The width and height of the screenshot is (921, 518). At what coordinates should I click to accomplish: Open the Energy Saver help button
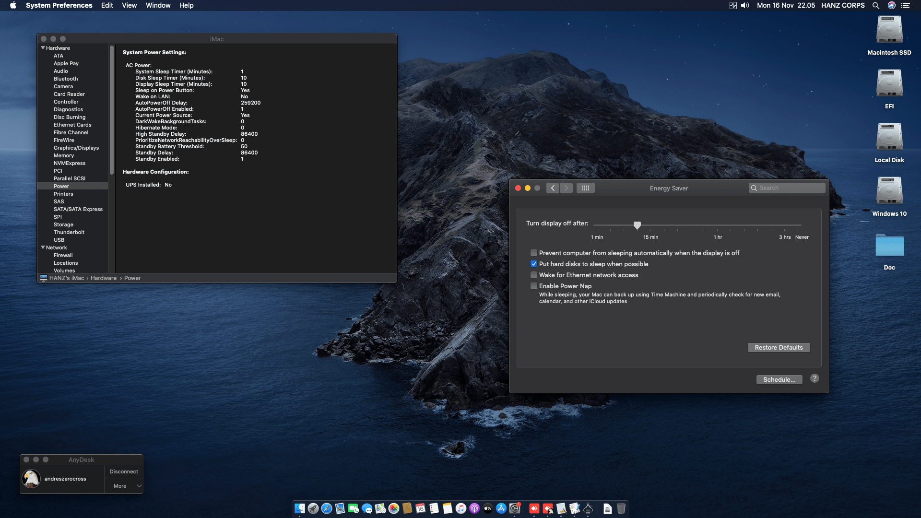click(815, 378)
